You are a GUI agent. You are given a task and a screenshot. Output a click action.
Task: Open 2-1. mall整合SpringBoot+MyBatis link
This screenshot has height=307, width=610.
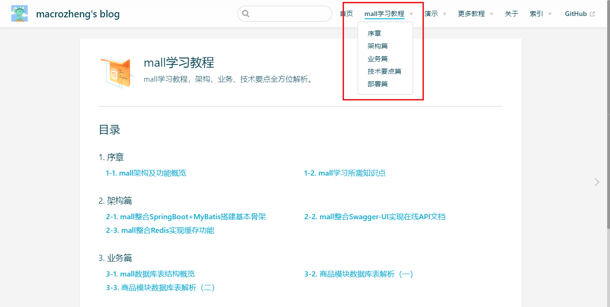pyautogui.click(x=186, y=217)
